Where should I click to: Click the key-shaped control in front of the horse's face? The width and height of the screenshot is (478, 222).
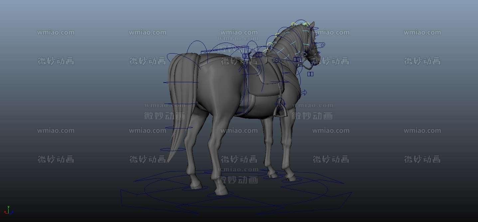pyautogui.click(x=321, y=45)
